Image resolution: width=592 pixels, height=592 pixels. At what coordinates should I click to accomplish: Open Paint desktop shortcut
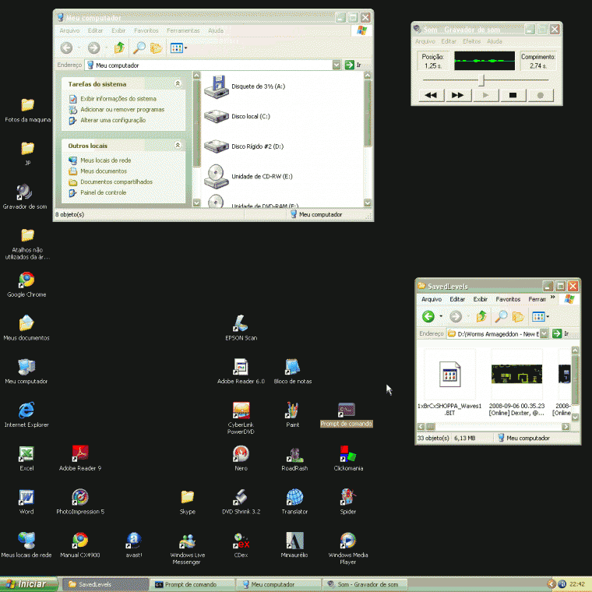(293, 414)
